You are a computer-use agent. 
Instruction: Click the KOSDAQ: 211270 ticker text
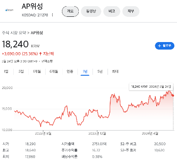point(35,15)
